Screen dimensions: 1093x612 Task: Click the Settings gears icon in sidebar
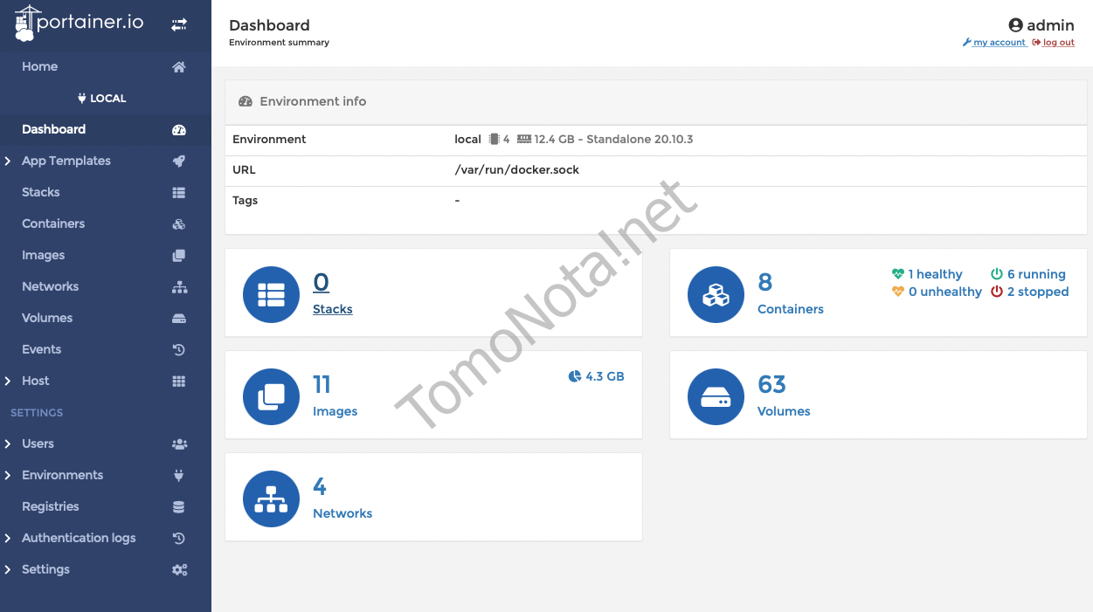click(x=179, y=569)
